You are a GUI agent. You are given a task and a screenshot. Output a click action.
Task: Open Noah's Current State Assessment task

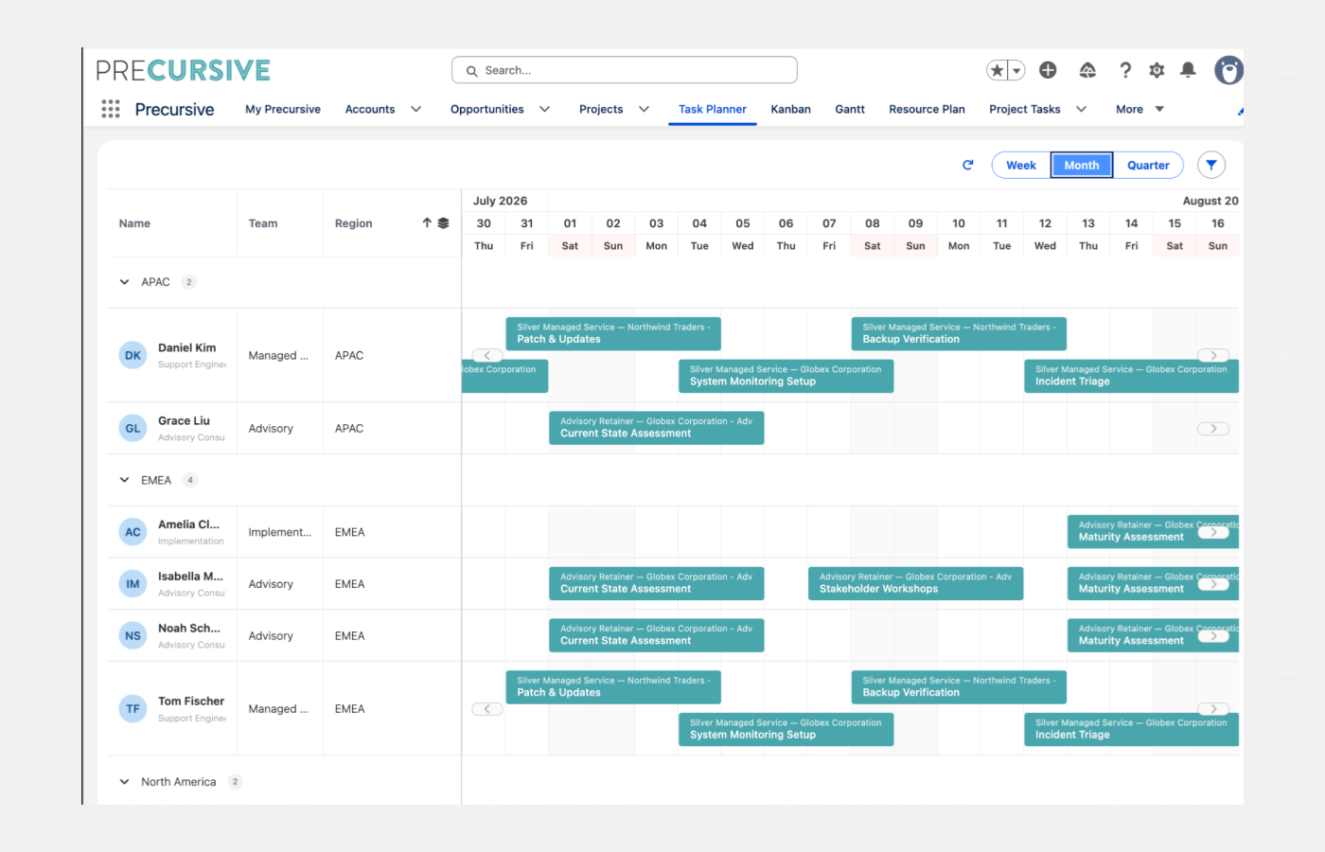656,635
